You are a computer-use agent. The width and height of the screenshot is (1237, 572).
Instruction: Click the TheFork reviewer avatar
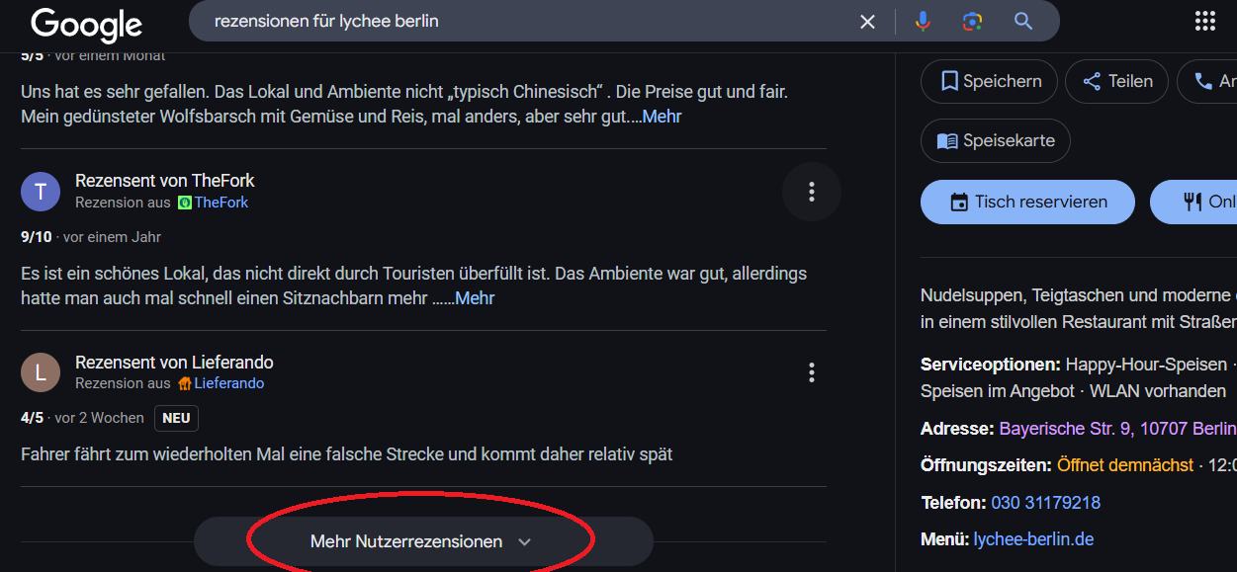pyautogui.click(x=41, y=191)
